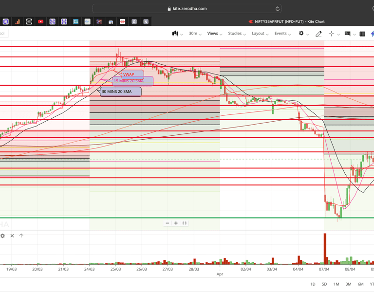This screenshot has height=292, width=374.
Task: Open the second purple H pinned tab
Action: pos(64,22)
